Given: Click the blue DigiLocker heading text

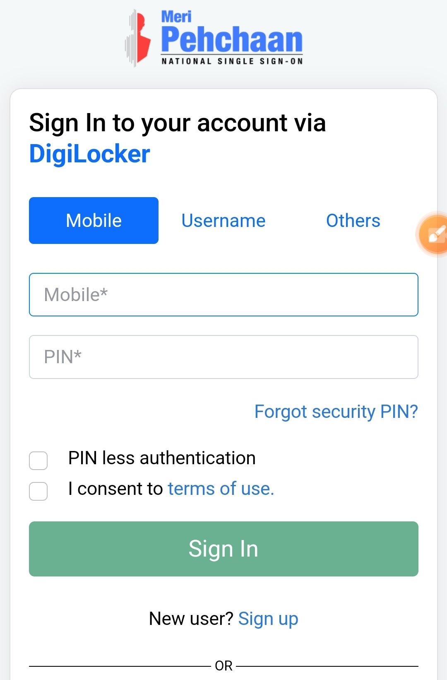Looking at the screenshot, I should coord(89,154).
